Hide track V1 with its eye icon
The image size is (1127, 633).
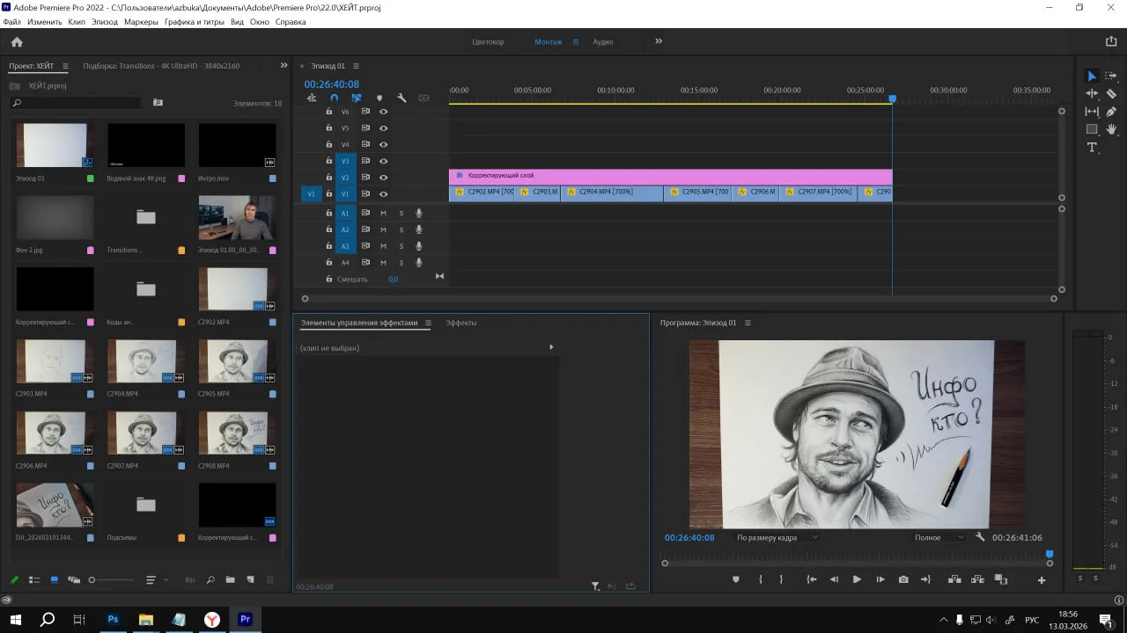tap(383, 194)
